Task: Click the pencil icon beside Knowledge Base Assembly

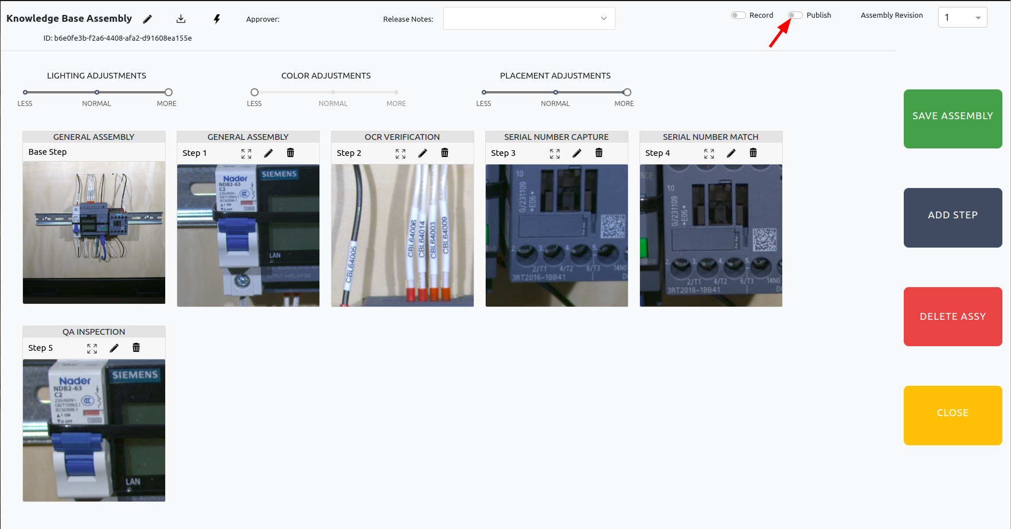Action: (x=147, y=19)
